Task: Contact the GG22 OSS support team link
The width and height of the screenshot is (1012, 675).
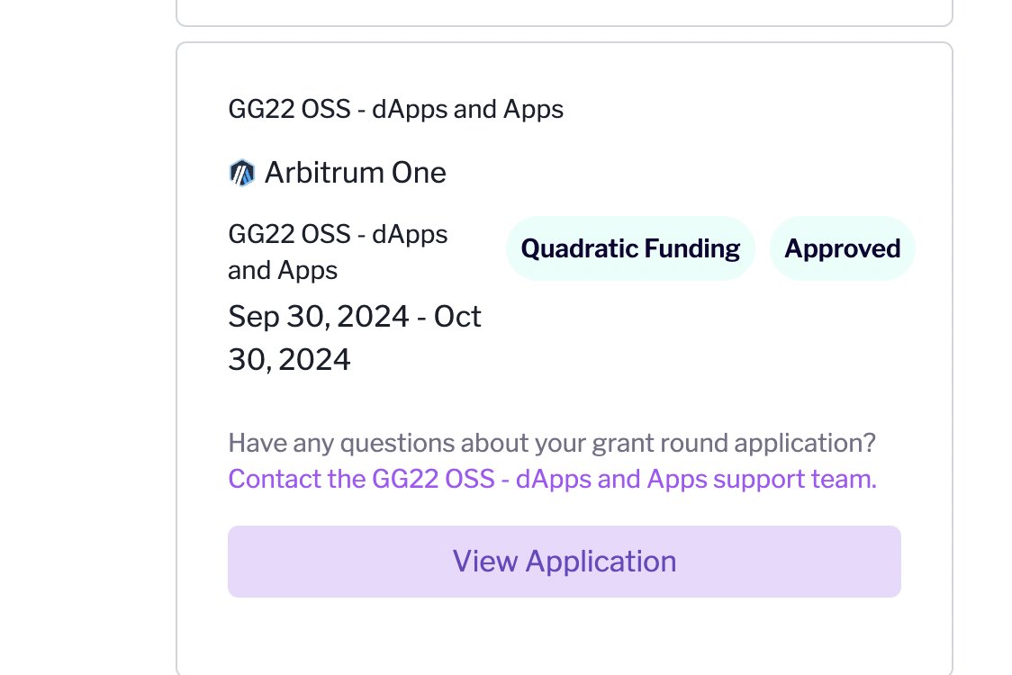Action: 553,479
